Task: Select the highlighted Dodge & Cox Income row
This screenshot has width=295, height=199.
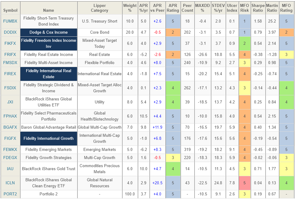Action: 48,32
